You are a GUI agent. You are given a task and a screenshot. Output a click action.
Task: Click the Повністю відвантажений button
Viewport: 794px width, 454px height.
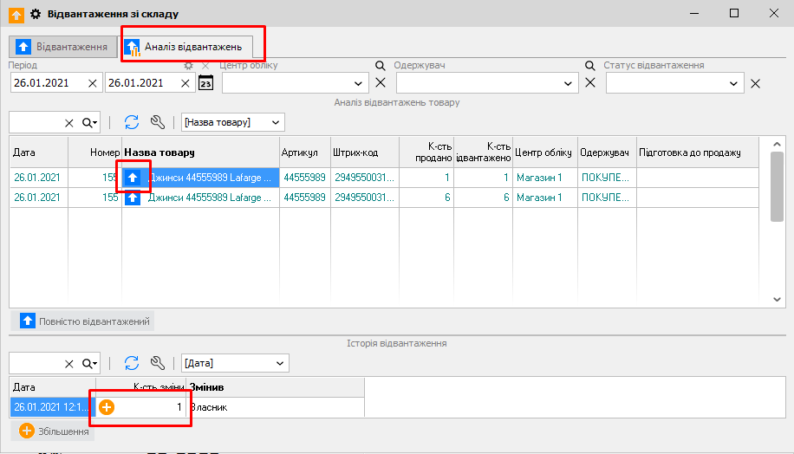[85, 321]
